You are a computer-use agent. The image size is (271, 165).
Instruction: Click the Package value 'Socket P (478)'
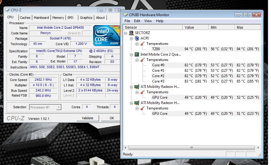(x=60, y=38)
